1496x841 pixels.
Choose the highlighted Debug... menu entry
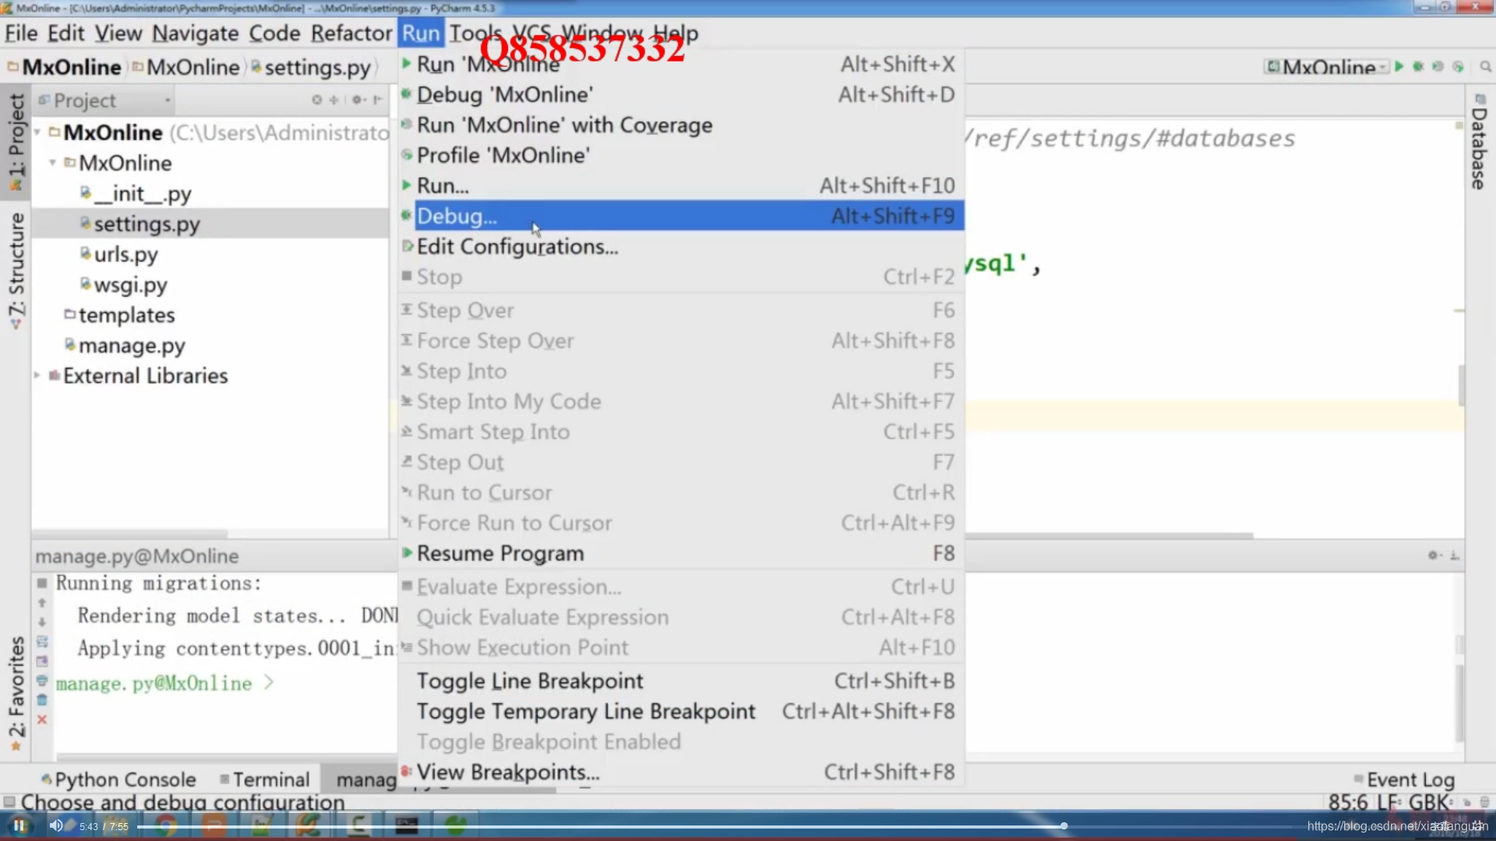point(681,216)
